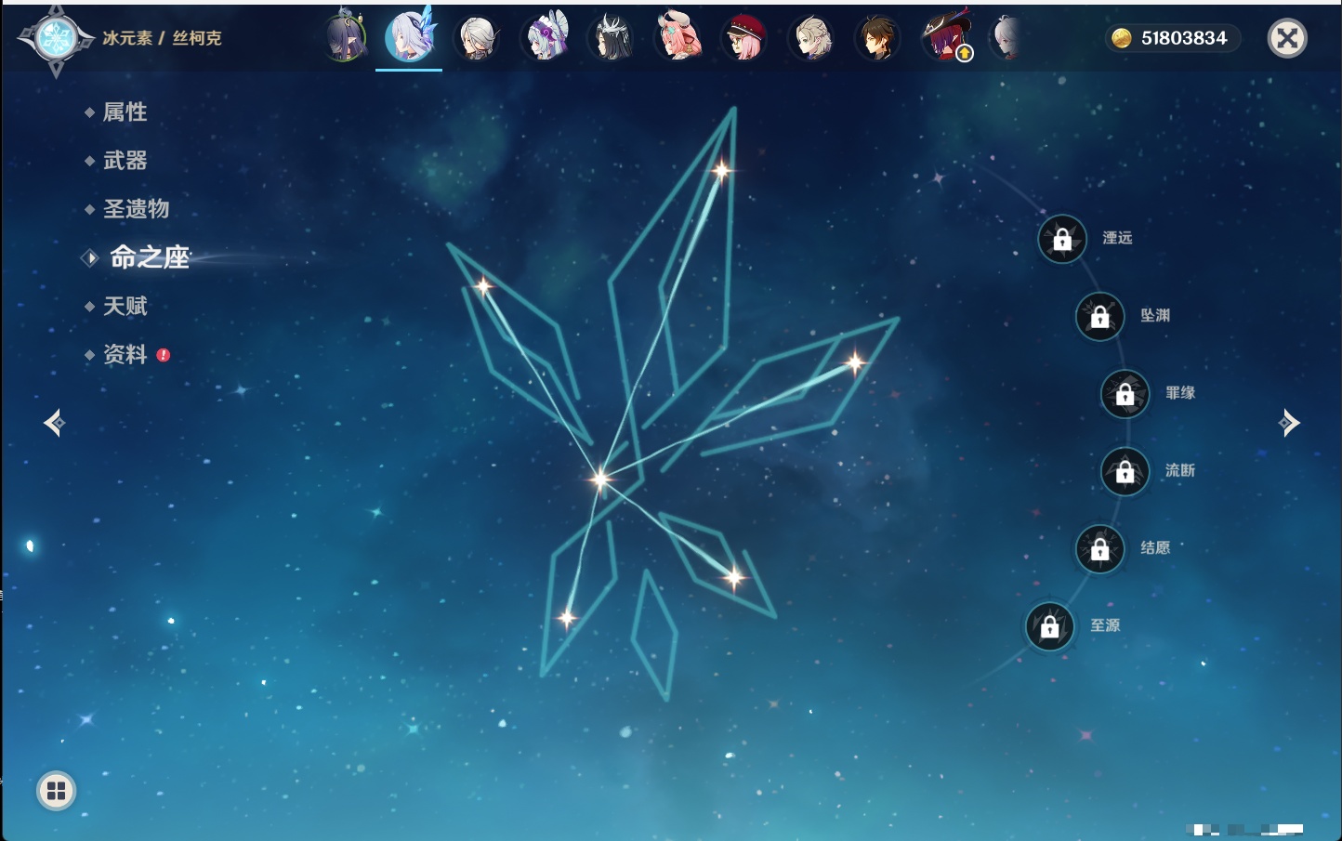Viewport: 1342px width, 841px height.
Task: Click the lower-right star of the constellation
Action: pos(734,578)
